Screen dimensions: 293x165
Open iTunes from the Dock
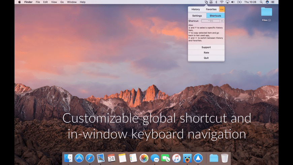pyautogui.click(x=176, y=158)
